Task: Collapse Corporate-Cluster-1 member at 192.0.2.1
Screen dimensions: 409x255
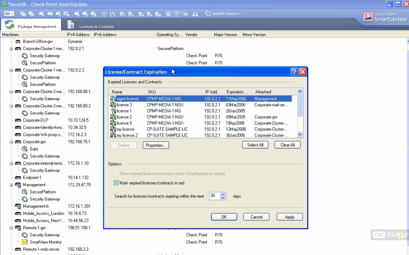Action: pos(11,49)
